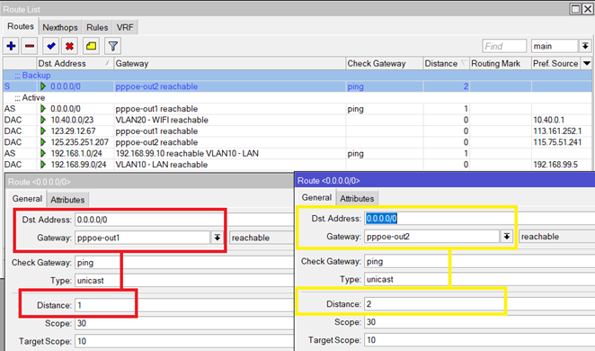The height and width of the screenshot is (351, 595).
Task: Sort by Routing Mark column header
Action: tap(500, 63)
